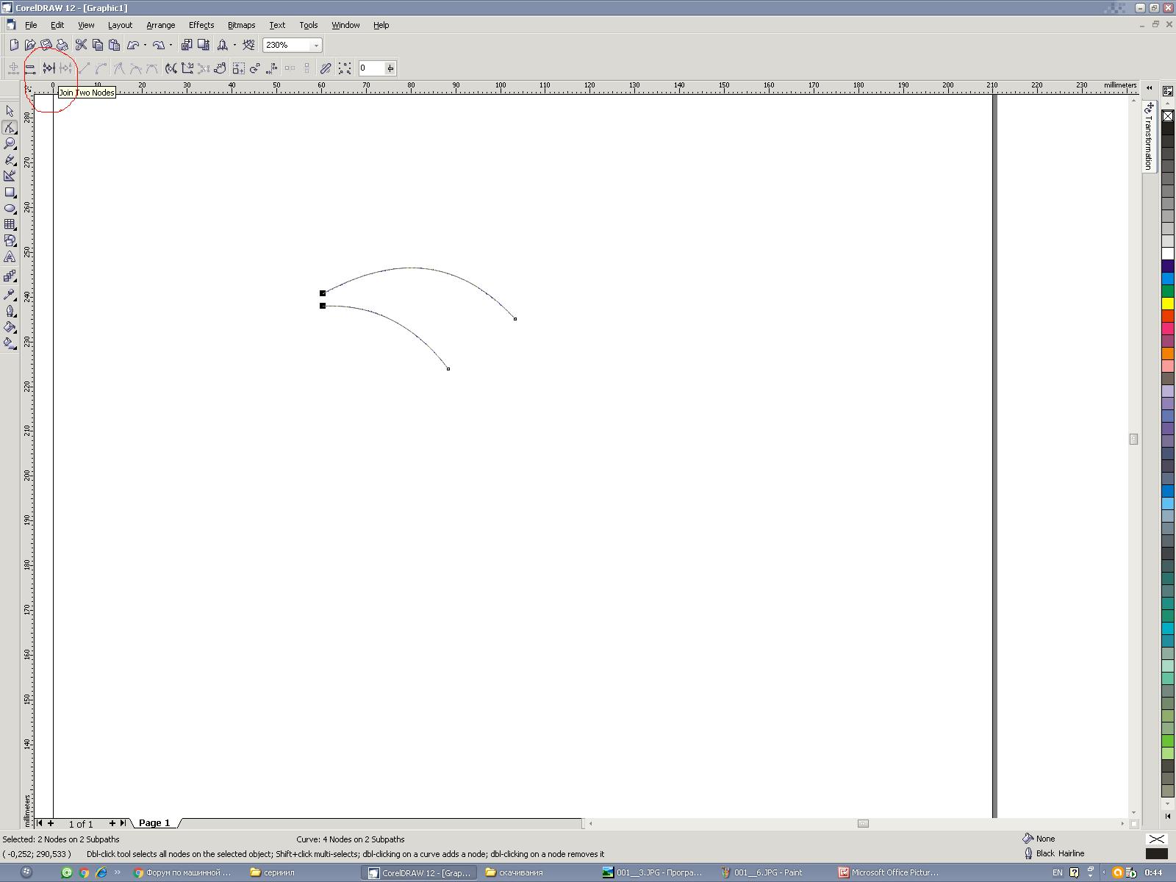Expand the redo history dropdown arrow

coord(171,45)
